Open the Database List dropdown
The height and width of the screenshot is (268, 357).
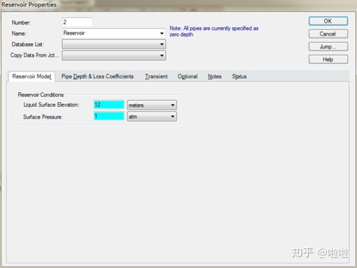(114, 44)
